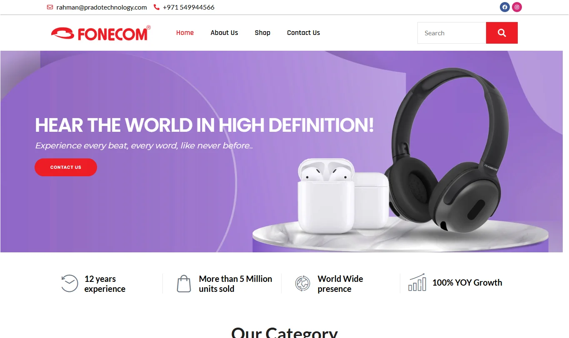
Task: Open Contact Us in navigation bar
Action: 303,33
